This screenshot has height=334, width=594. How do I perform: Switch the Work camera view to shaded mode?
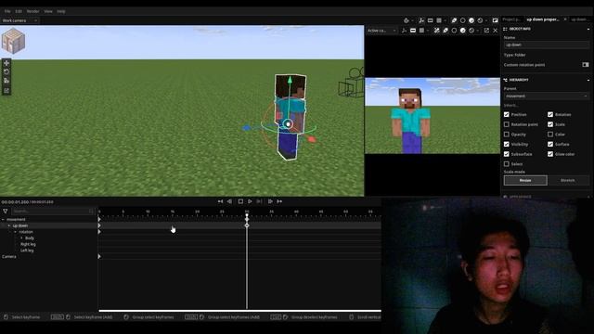471,20
